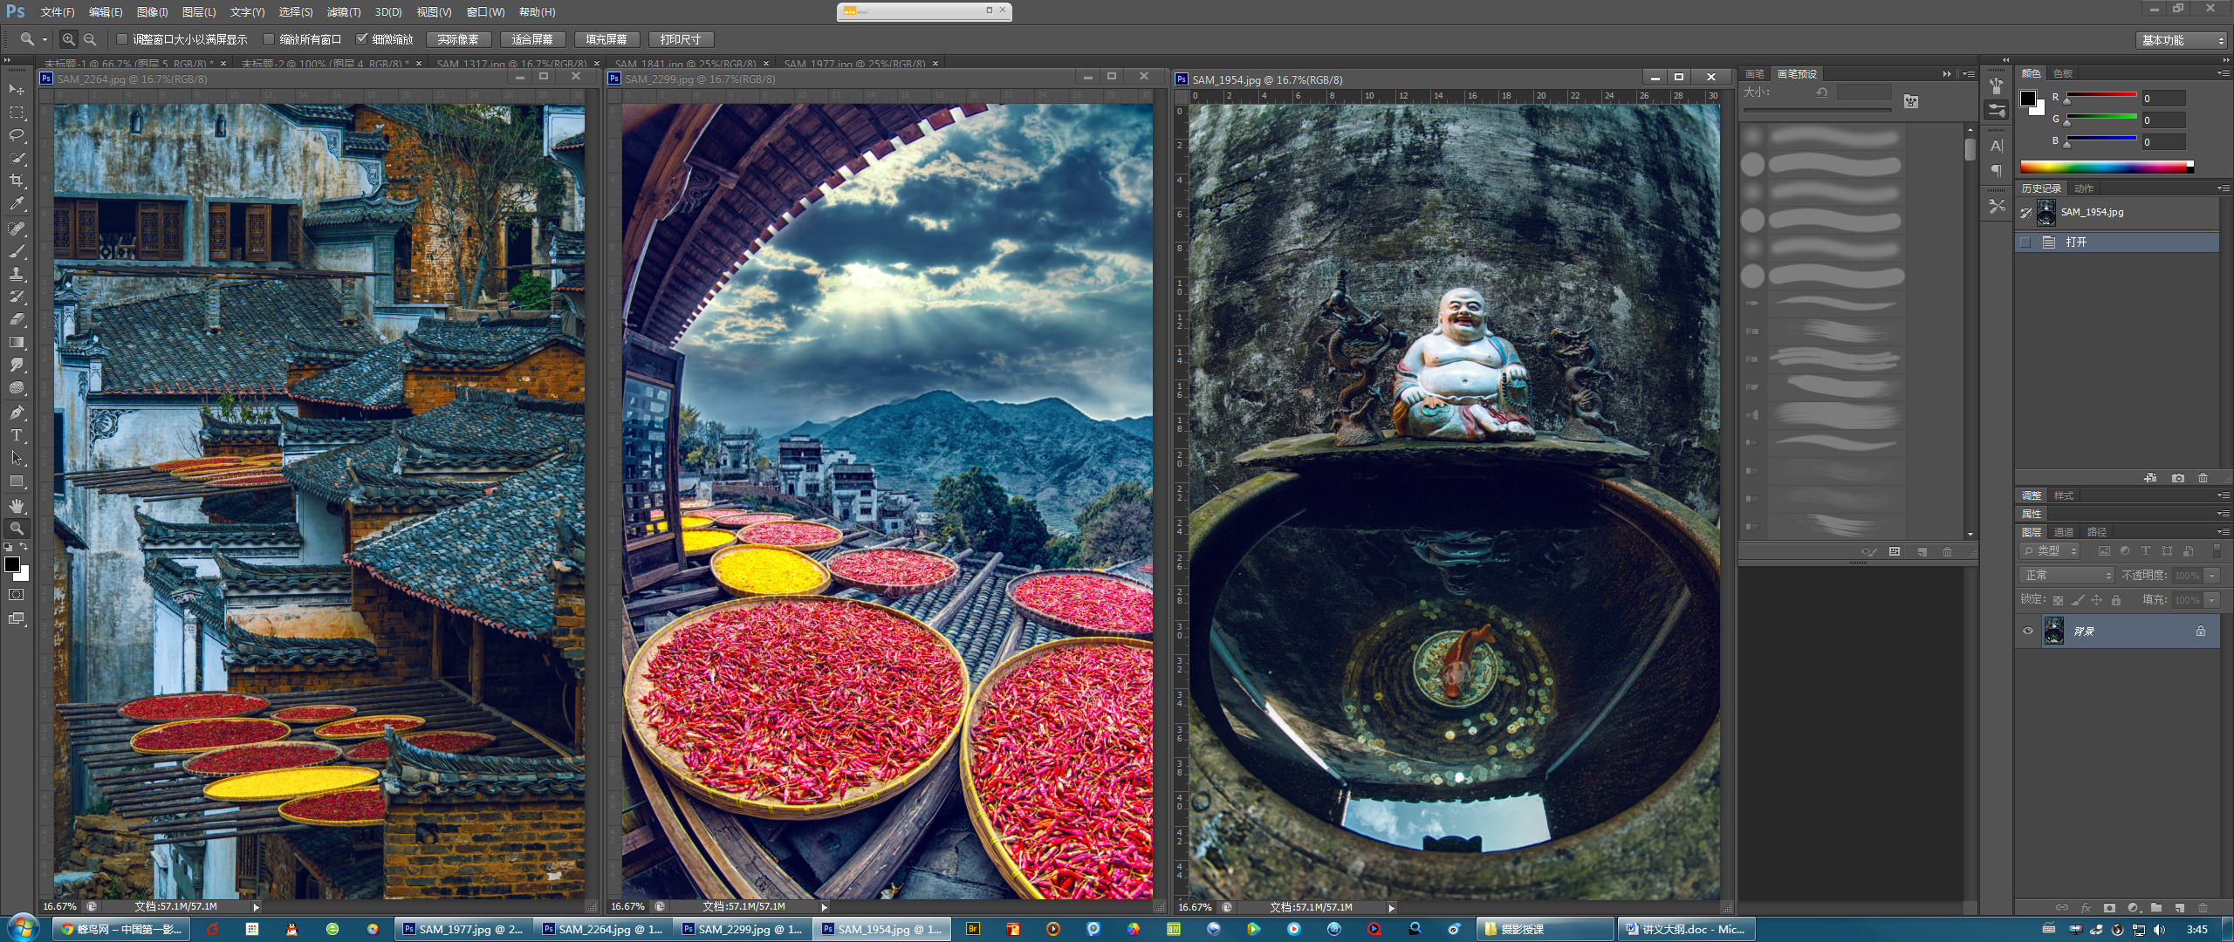Switch to the 画笔 brush tab
The width and height of the screenshot is (2234, 942).
pyautogui.click(x=1755, y=74)
